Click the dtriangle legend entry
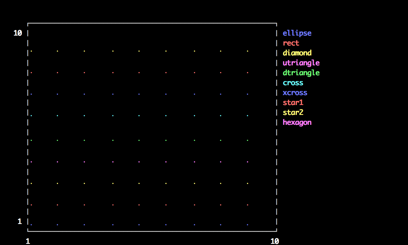 [301, 73]
